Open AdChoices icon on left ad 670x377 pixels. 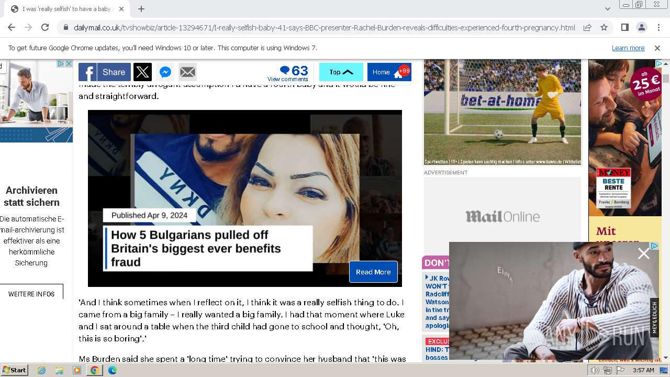tap(61, 63)
